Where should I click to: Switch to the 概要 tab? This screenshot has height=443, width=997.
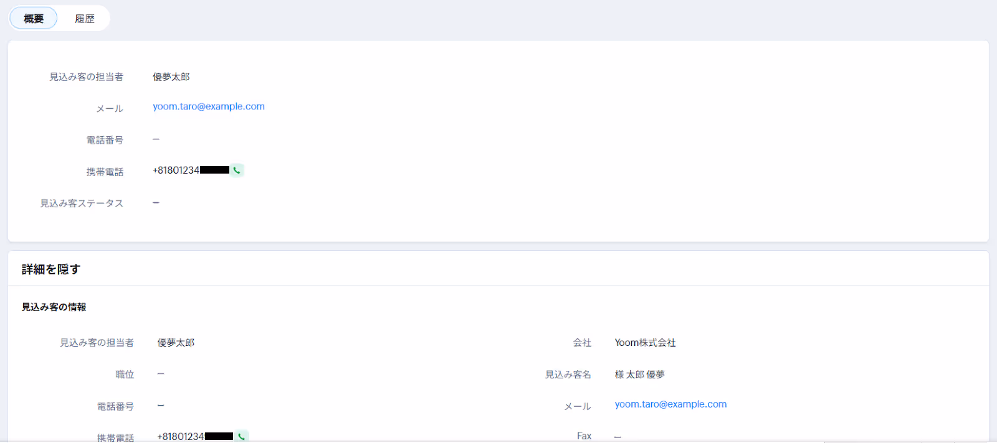click(34, 19)
